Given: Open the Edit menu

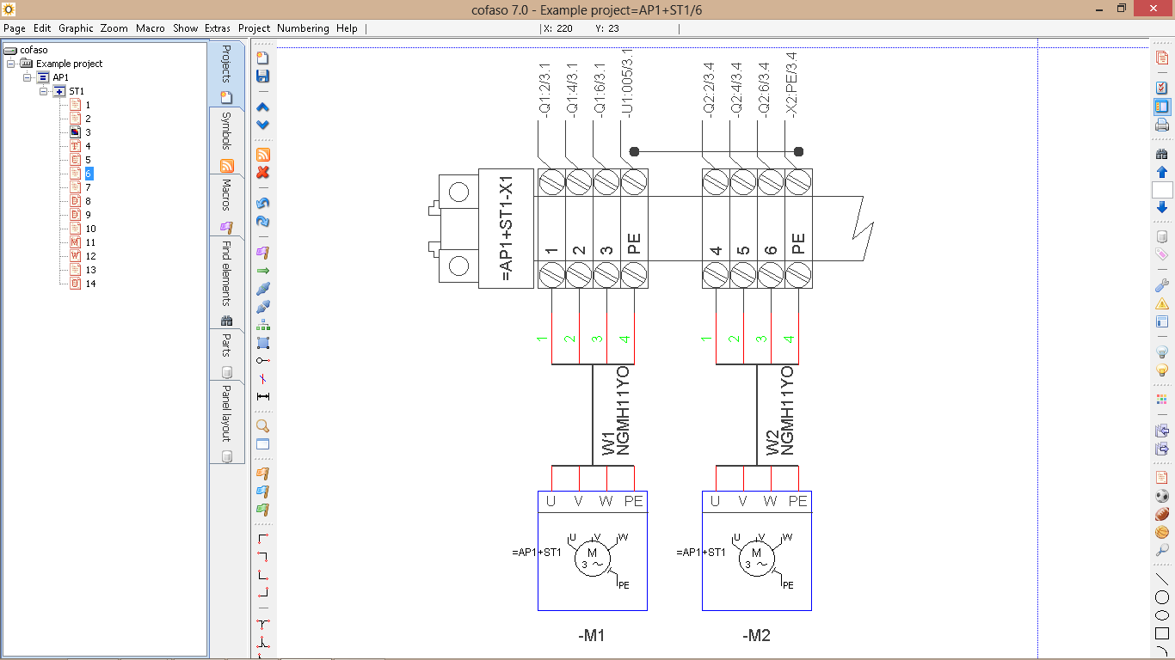Looking at the screenshot, I should click(42, 28).
